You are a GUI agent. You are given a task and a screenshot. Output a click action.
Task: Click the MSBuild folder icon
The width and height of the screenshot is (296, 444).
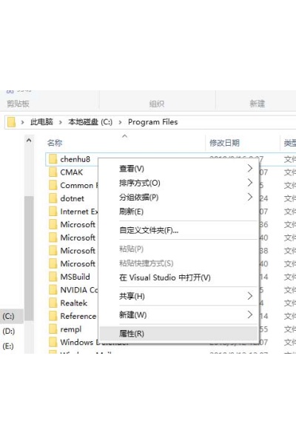[53, 277]
